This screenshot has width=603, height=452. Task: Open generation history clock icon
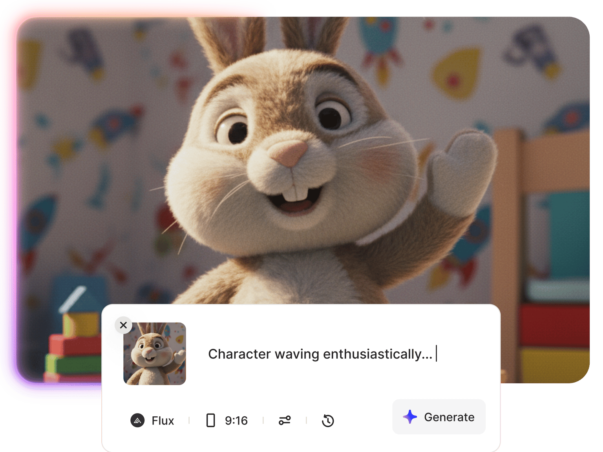tap(328, 420)
